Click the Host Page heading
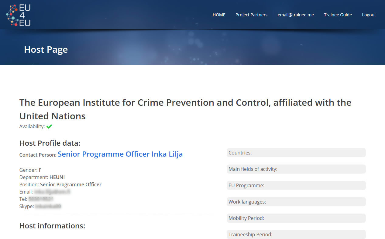This screenshot has width=385, height=239. tap(46, 50)
